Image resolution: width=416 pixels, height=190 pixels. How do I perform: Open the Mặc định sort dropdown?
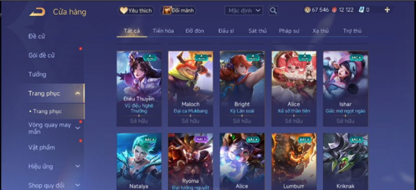(244, 11)
